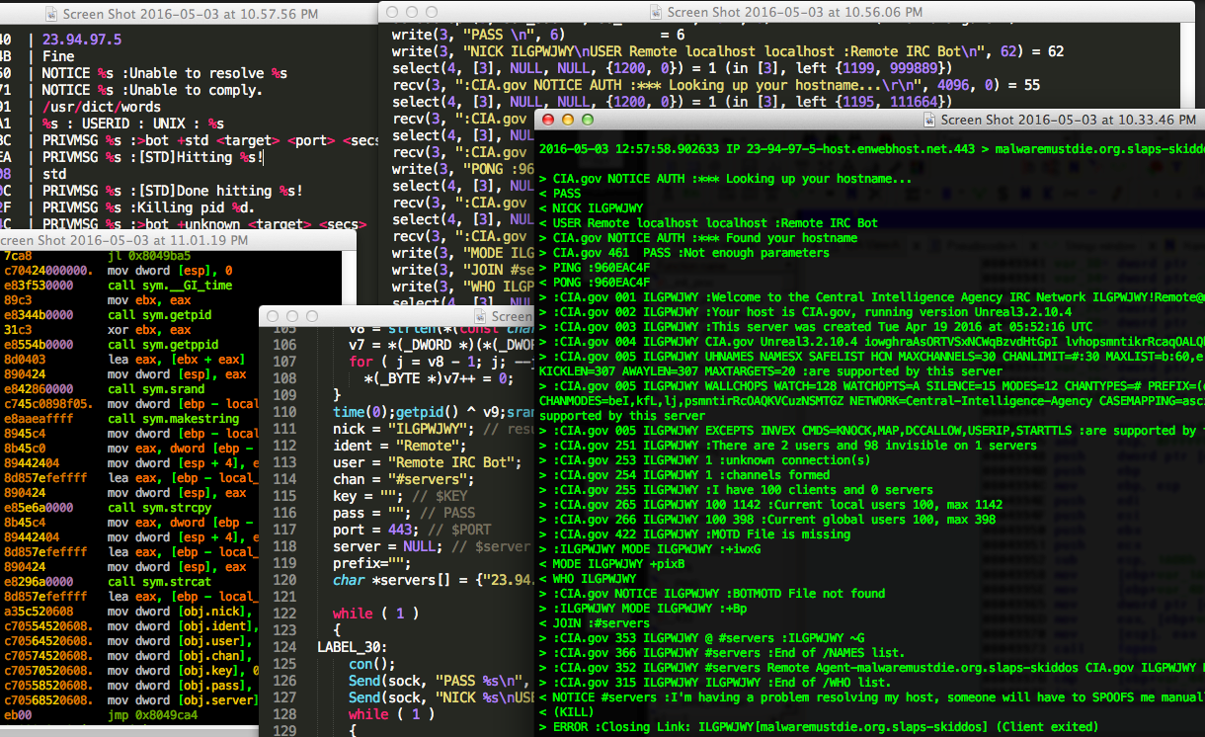1205x737 pixels.
Task: Zoom green terminal window with green button
Action: [x=588, y=120]
